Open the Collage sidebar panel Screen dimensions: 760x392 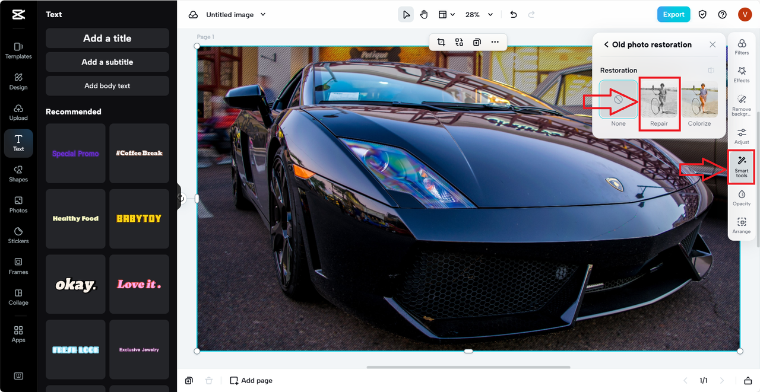(18, 297)
